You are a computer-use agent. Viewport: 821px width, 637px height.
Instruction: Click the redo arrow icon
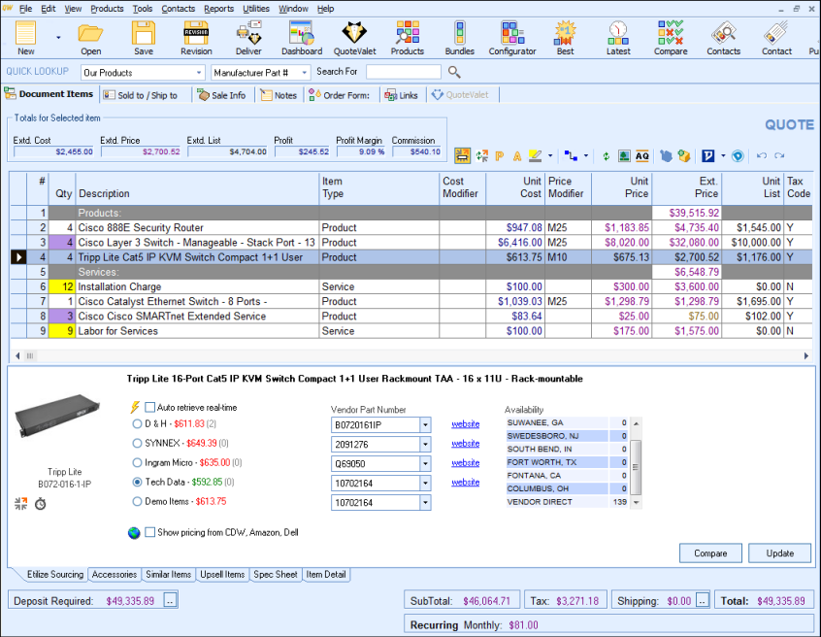[x=779, y=155]
